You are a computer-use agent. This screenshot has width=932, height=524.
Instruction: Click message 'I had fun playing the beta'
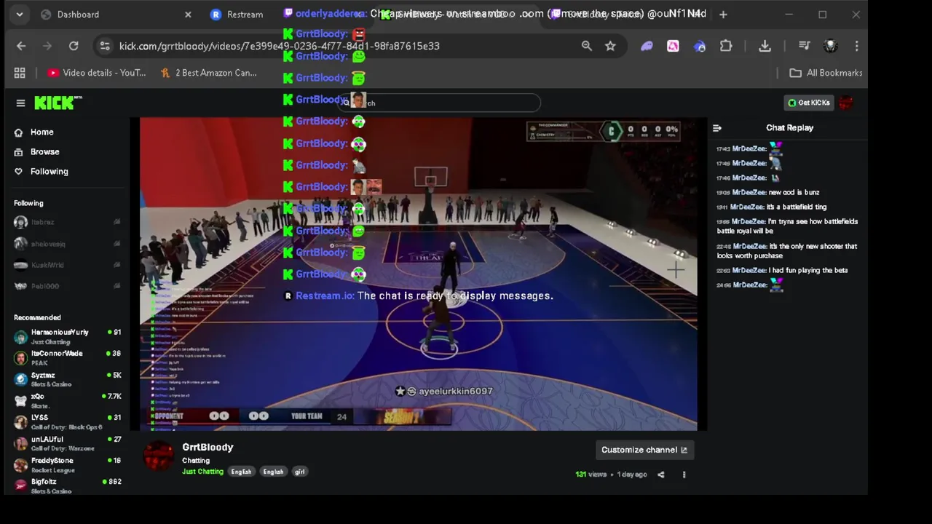click(808, 270)
